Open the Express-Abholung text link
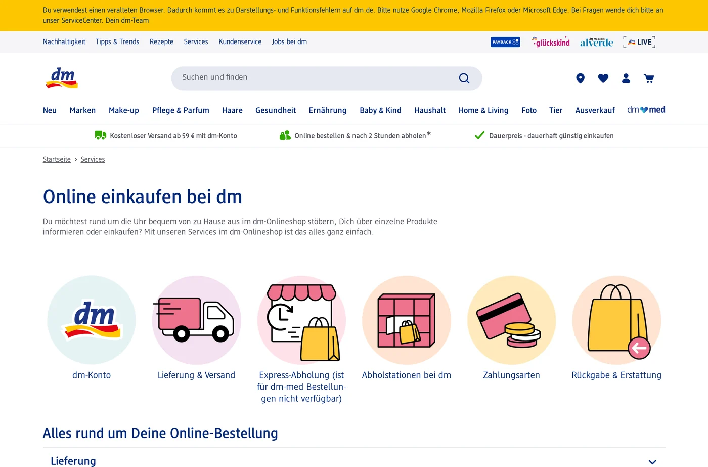Viewport: 708px width, 467px height. [301, 387]
